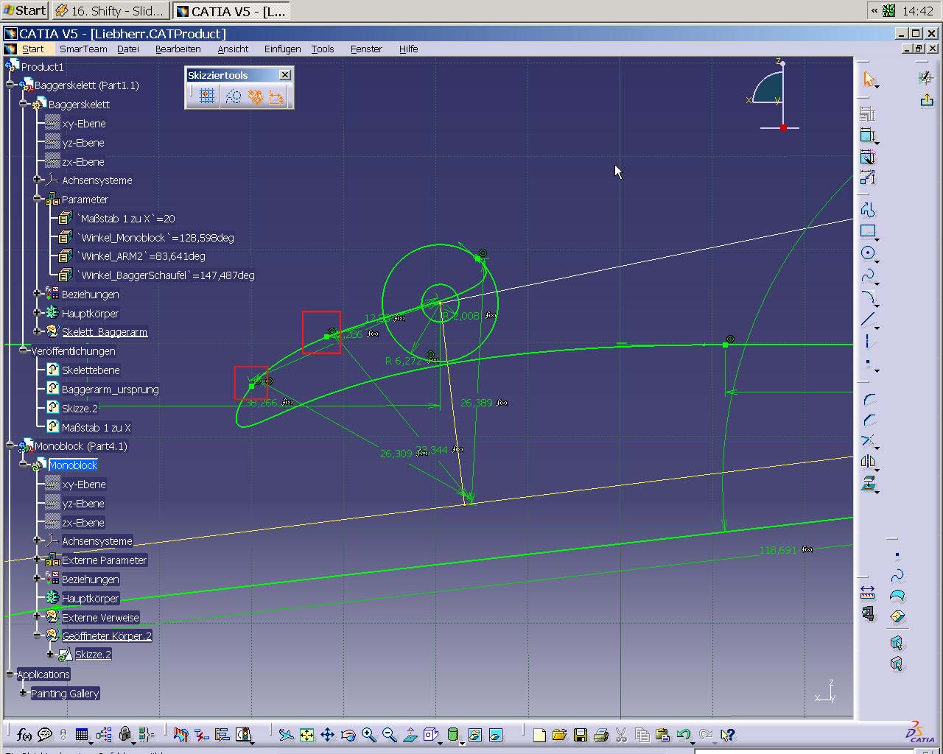Select the Baggerarm_ursprung publication

coord(110,390)
